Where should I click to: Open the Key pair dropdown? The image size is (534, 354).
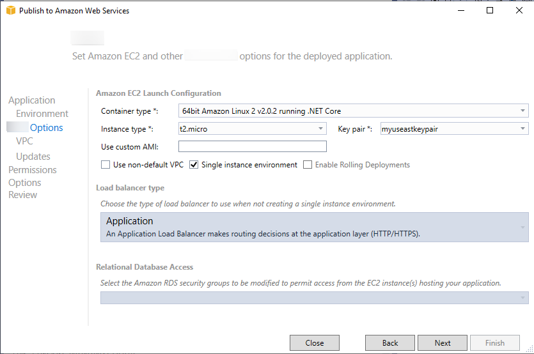coord(523,129)
